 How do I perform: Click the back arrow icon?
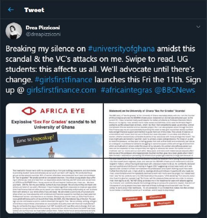pyautogui.click(x=11, y=10)
